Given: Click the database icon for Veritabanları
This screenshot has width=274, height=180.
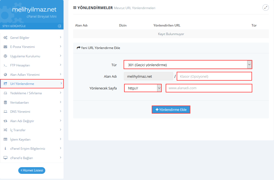Looking at the screenshot, I should tap(5, 103).
